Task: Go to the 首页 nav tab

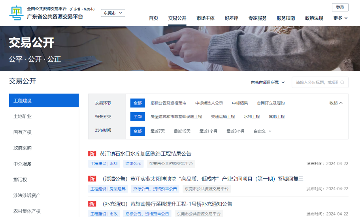Action: point(153,18)
